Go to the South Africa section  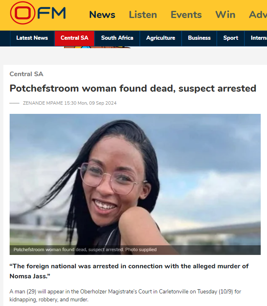point(117,38)
